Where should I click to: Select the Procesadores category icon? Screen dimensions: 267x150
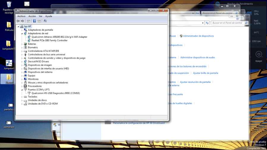pos(25,86)
